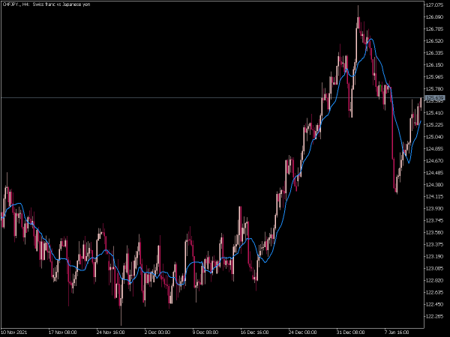The image size is (450, 337).
Task: Click the 17 Nov 08:00 time label
Action: (x=62, y=333)
